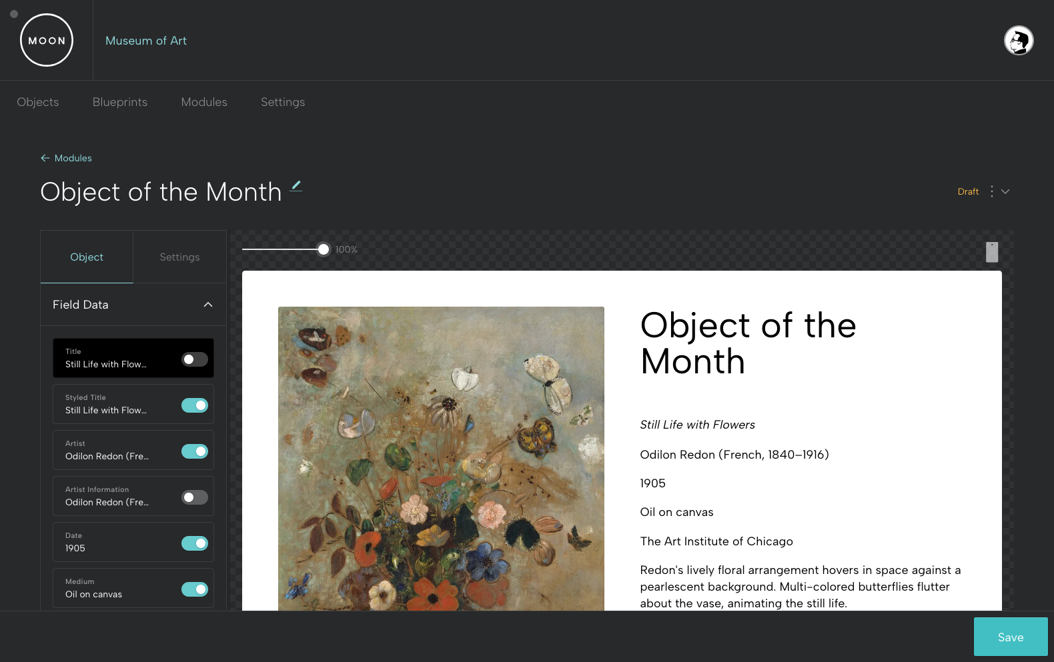Switch to the Settings panel tab
This screenshot has width=1054, height=662.
click(x=179, y=257)
